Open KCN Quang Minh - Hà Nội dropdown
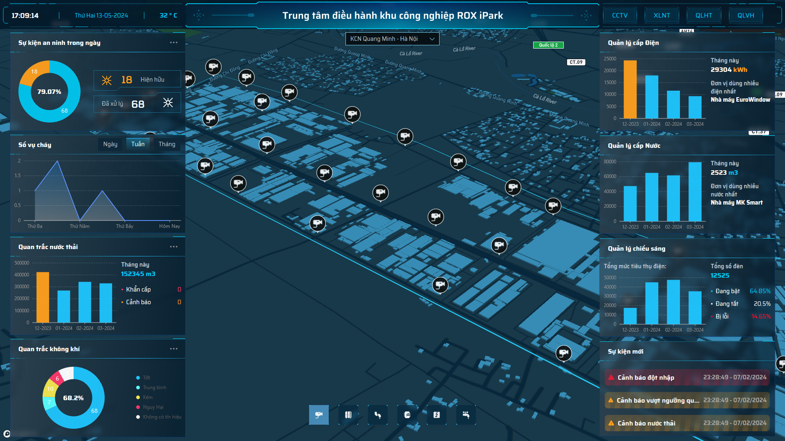 tap(392, 39)
